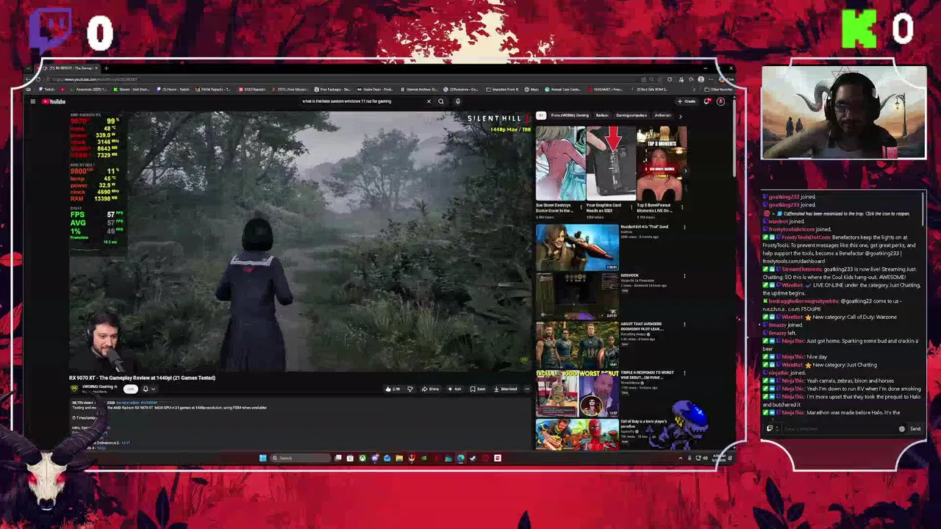Dislike the RX 9070 XT video

pos(410,389)
